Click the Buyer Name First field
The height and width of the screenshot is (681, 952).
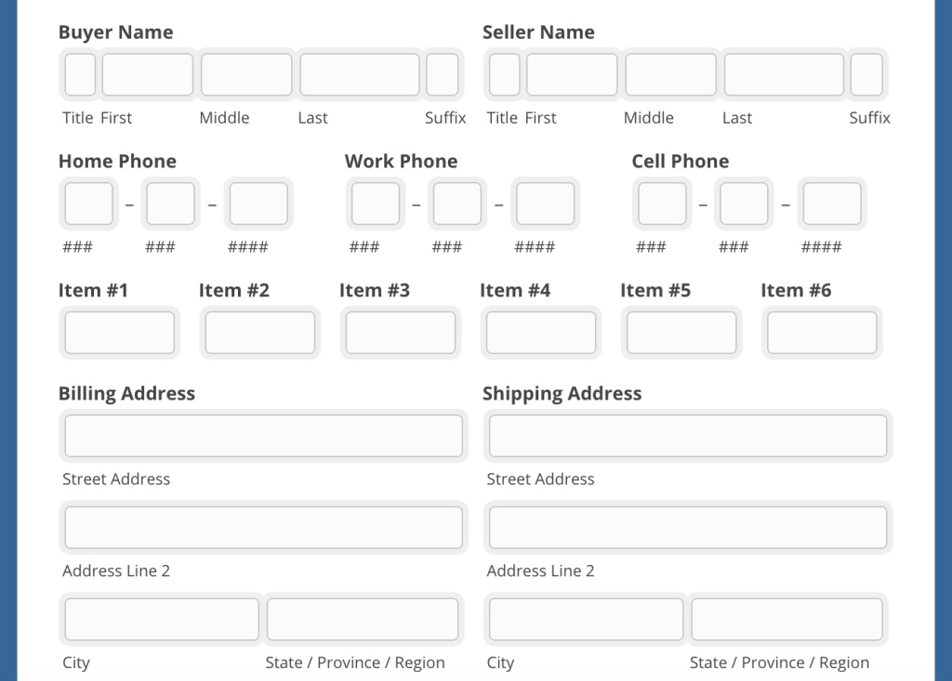[x=147, y=75]
